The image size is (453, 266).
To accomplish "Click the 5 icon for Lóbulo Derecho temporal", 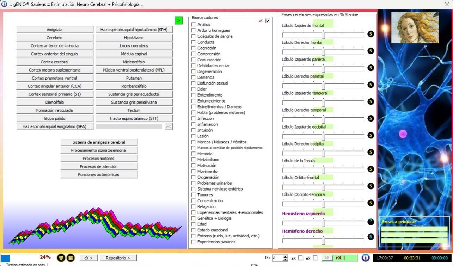I will tap(371, 118).
